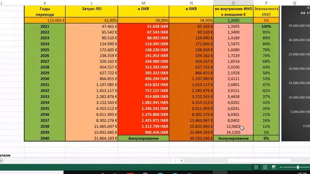Select '21.864.183 €' in 2040 row

(x=92, y=138)
